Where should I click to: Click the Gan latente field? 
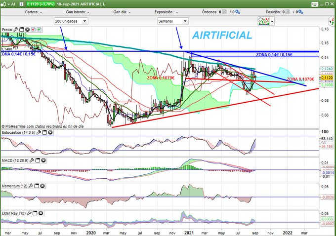pos(78,12)
